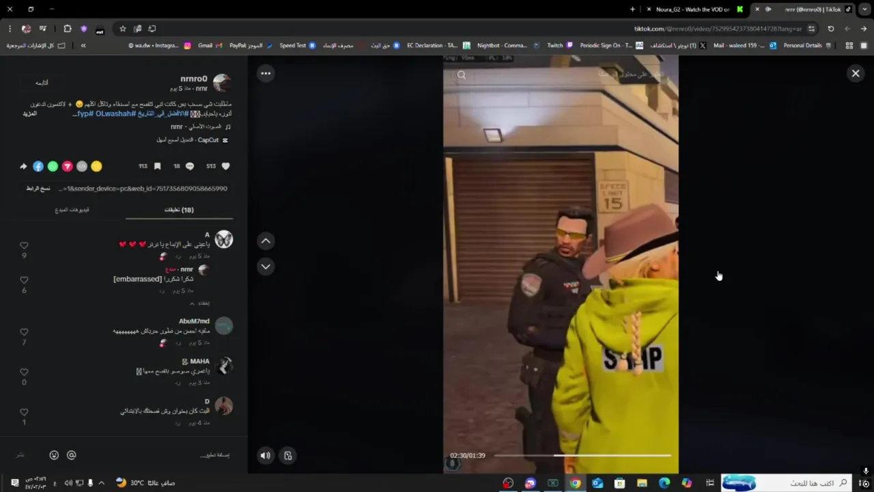Click the gray embed share icon
The height and width of the screenshot is (492, 874).
coord(82,166)
